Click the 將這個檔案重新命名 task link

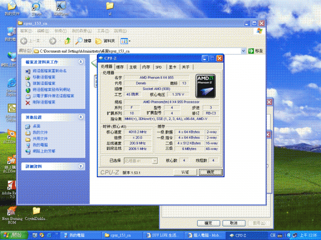50,71
